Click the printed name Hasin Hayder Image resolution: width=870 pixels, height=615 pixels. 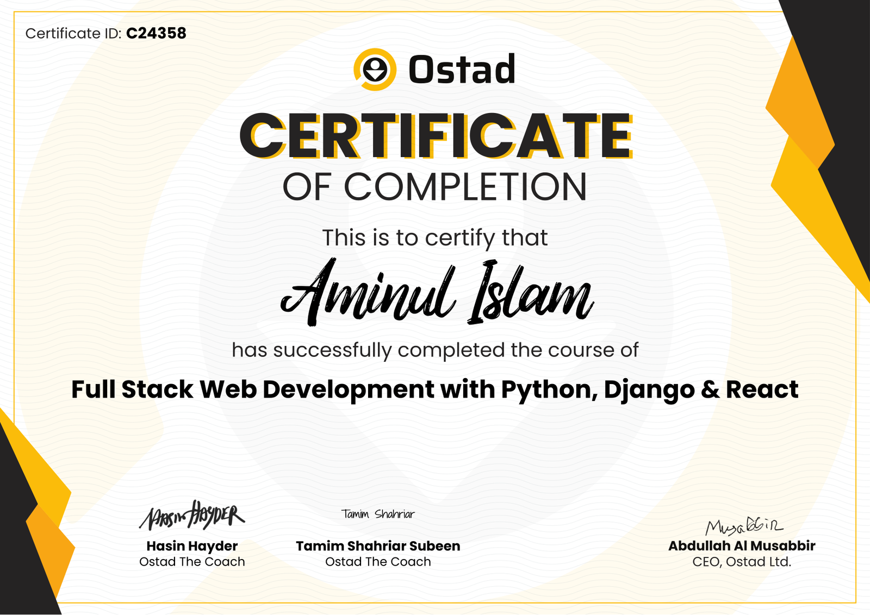tap(192, 546)
